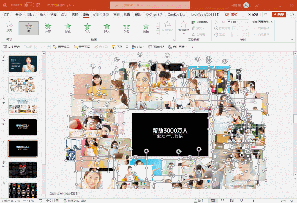Click the zoom slider in status bar

tap(263, 201)
